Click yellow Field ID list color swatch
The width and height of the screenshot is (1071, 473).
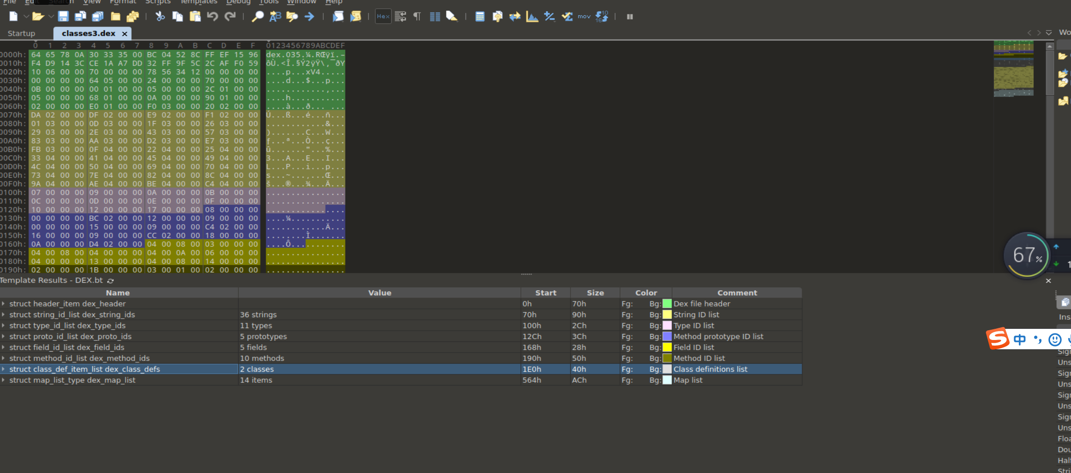667,347
